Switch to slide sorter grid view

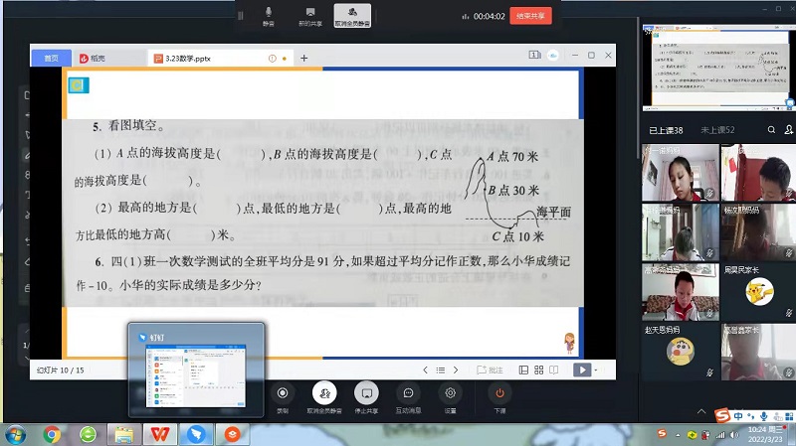coord(538,370)
